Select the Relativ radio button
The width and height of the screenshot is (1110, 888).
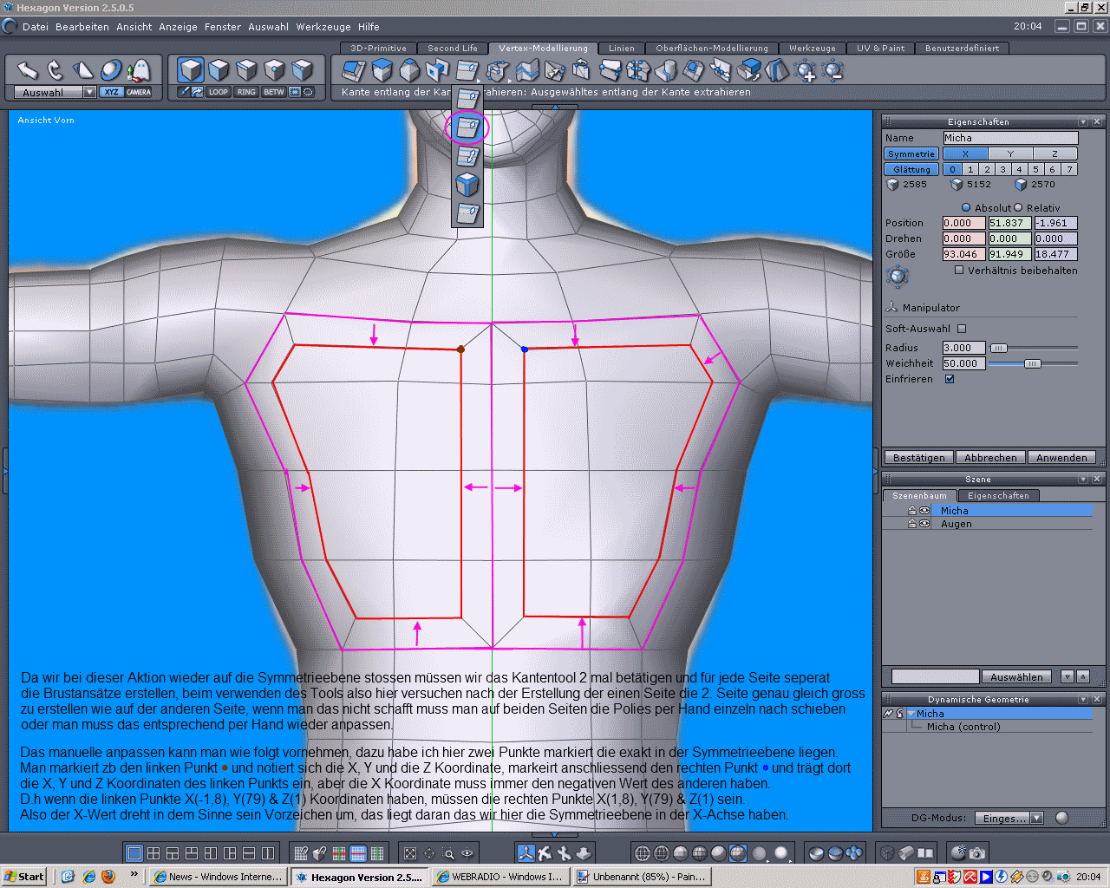[x=1018, y=208]
